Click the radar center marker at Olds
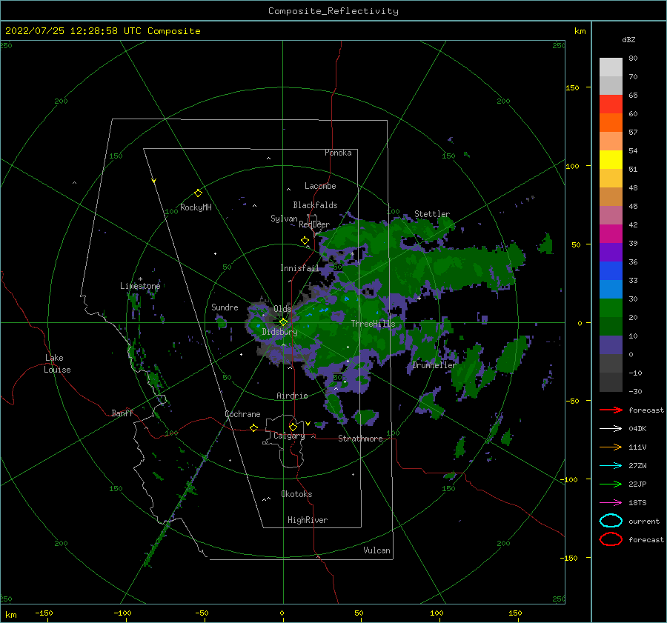This screenshot has width=667, height=623. click(x=283, y=322)
